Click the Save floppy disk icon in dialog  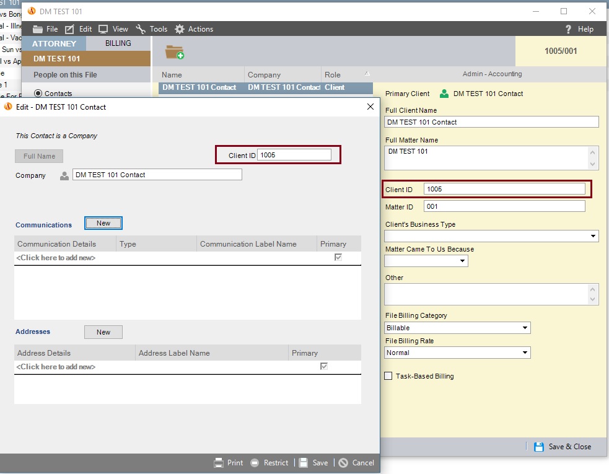(304, 463)
